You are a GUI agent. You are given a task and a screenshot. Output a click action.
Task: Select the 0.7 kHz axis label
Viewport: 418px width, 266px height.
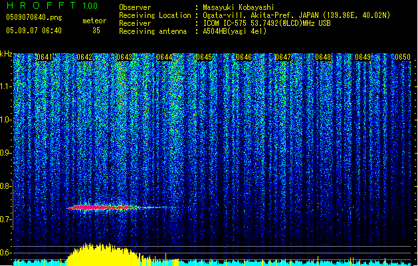coord(6,219)
